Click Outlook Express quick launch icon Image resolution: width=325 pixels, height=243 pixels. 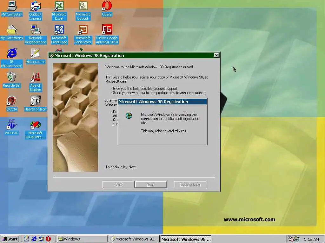coord(41,239)
